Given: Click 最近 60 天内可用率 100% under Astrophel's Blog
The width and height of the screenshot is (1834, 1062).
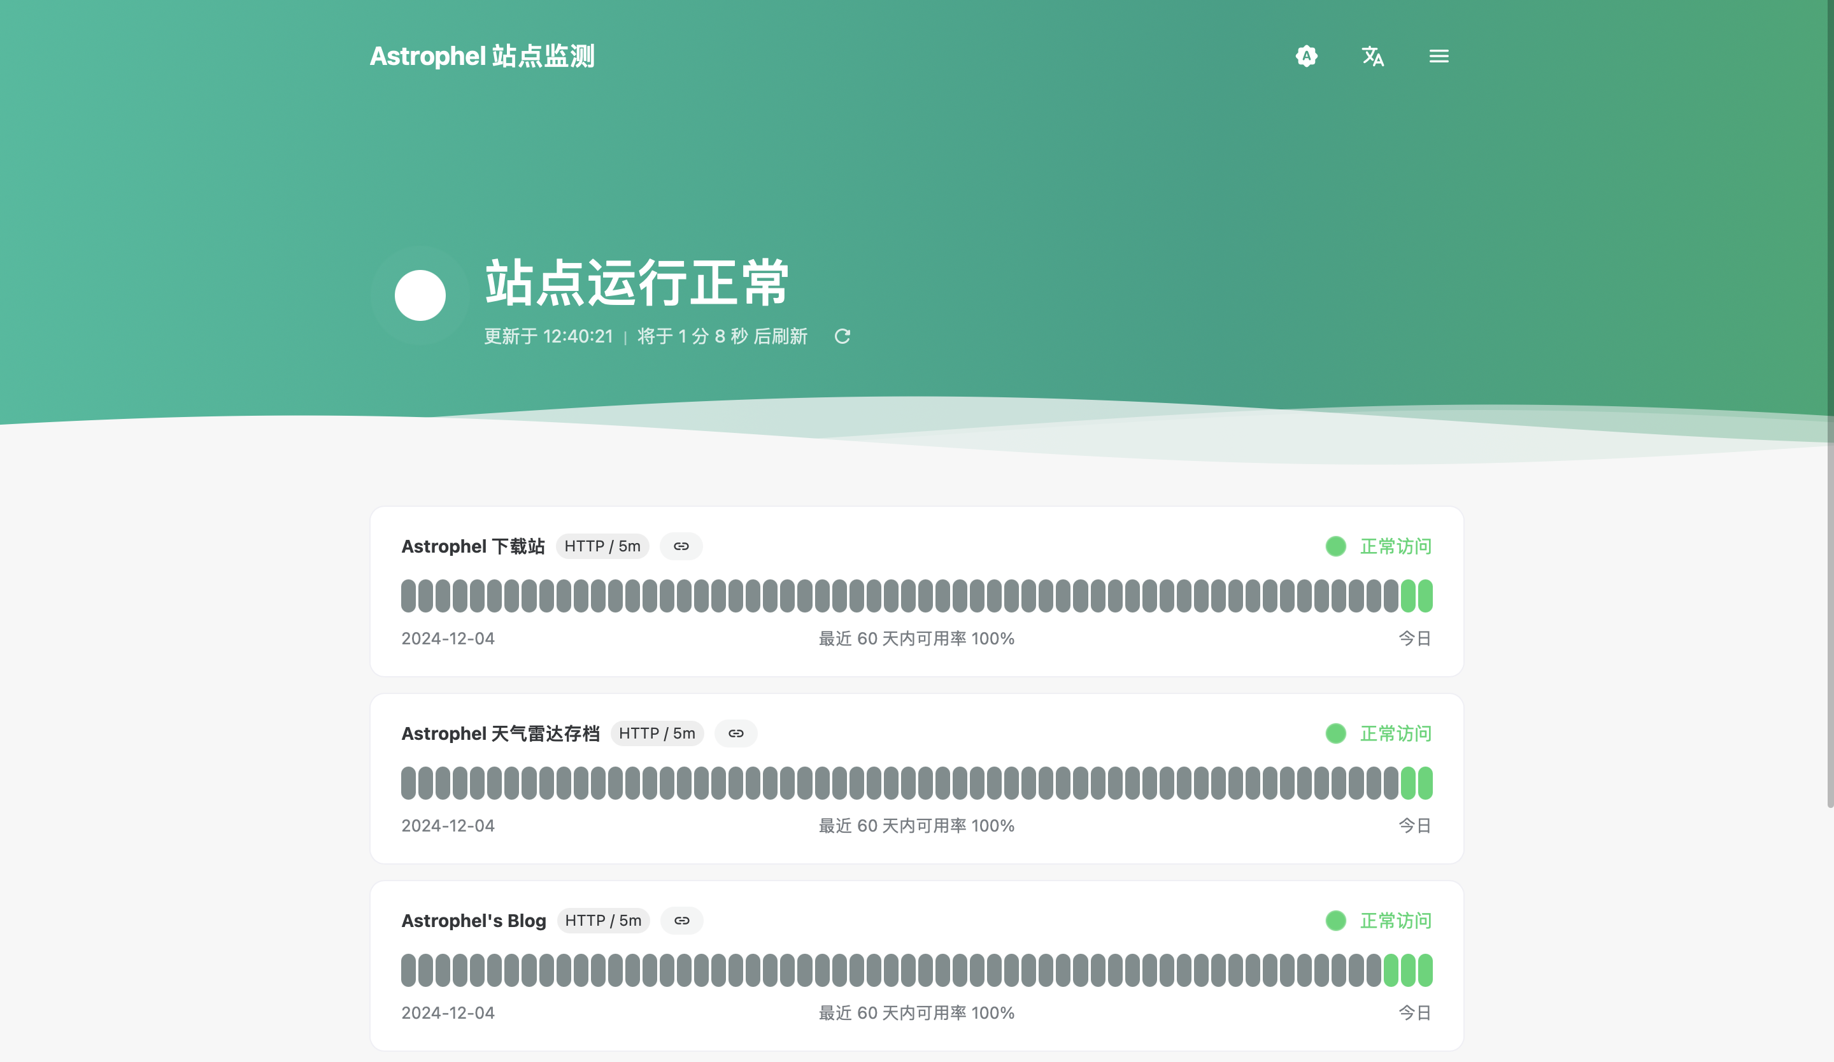Looking at the screenshot, I should click(x=916, y=1013).
